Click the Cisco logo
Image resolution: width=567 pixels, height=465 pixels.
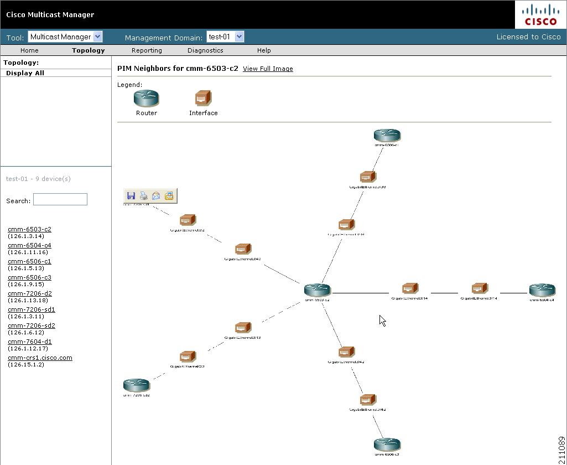coord(540,15)
